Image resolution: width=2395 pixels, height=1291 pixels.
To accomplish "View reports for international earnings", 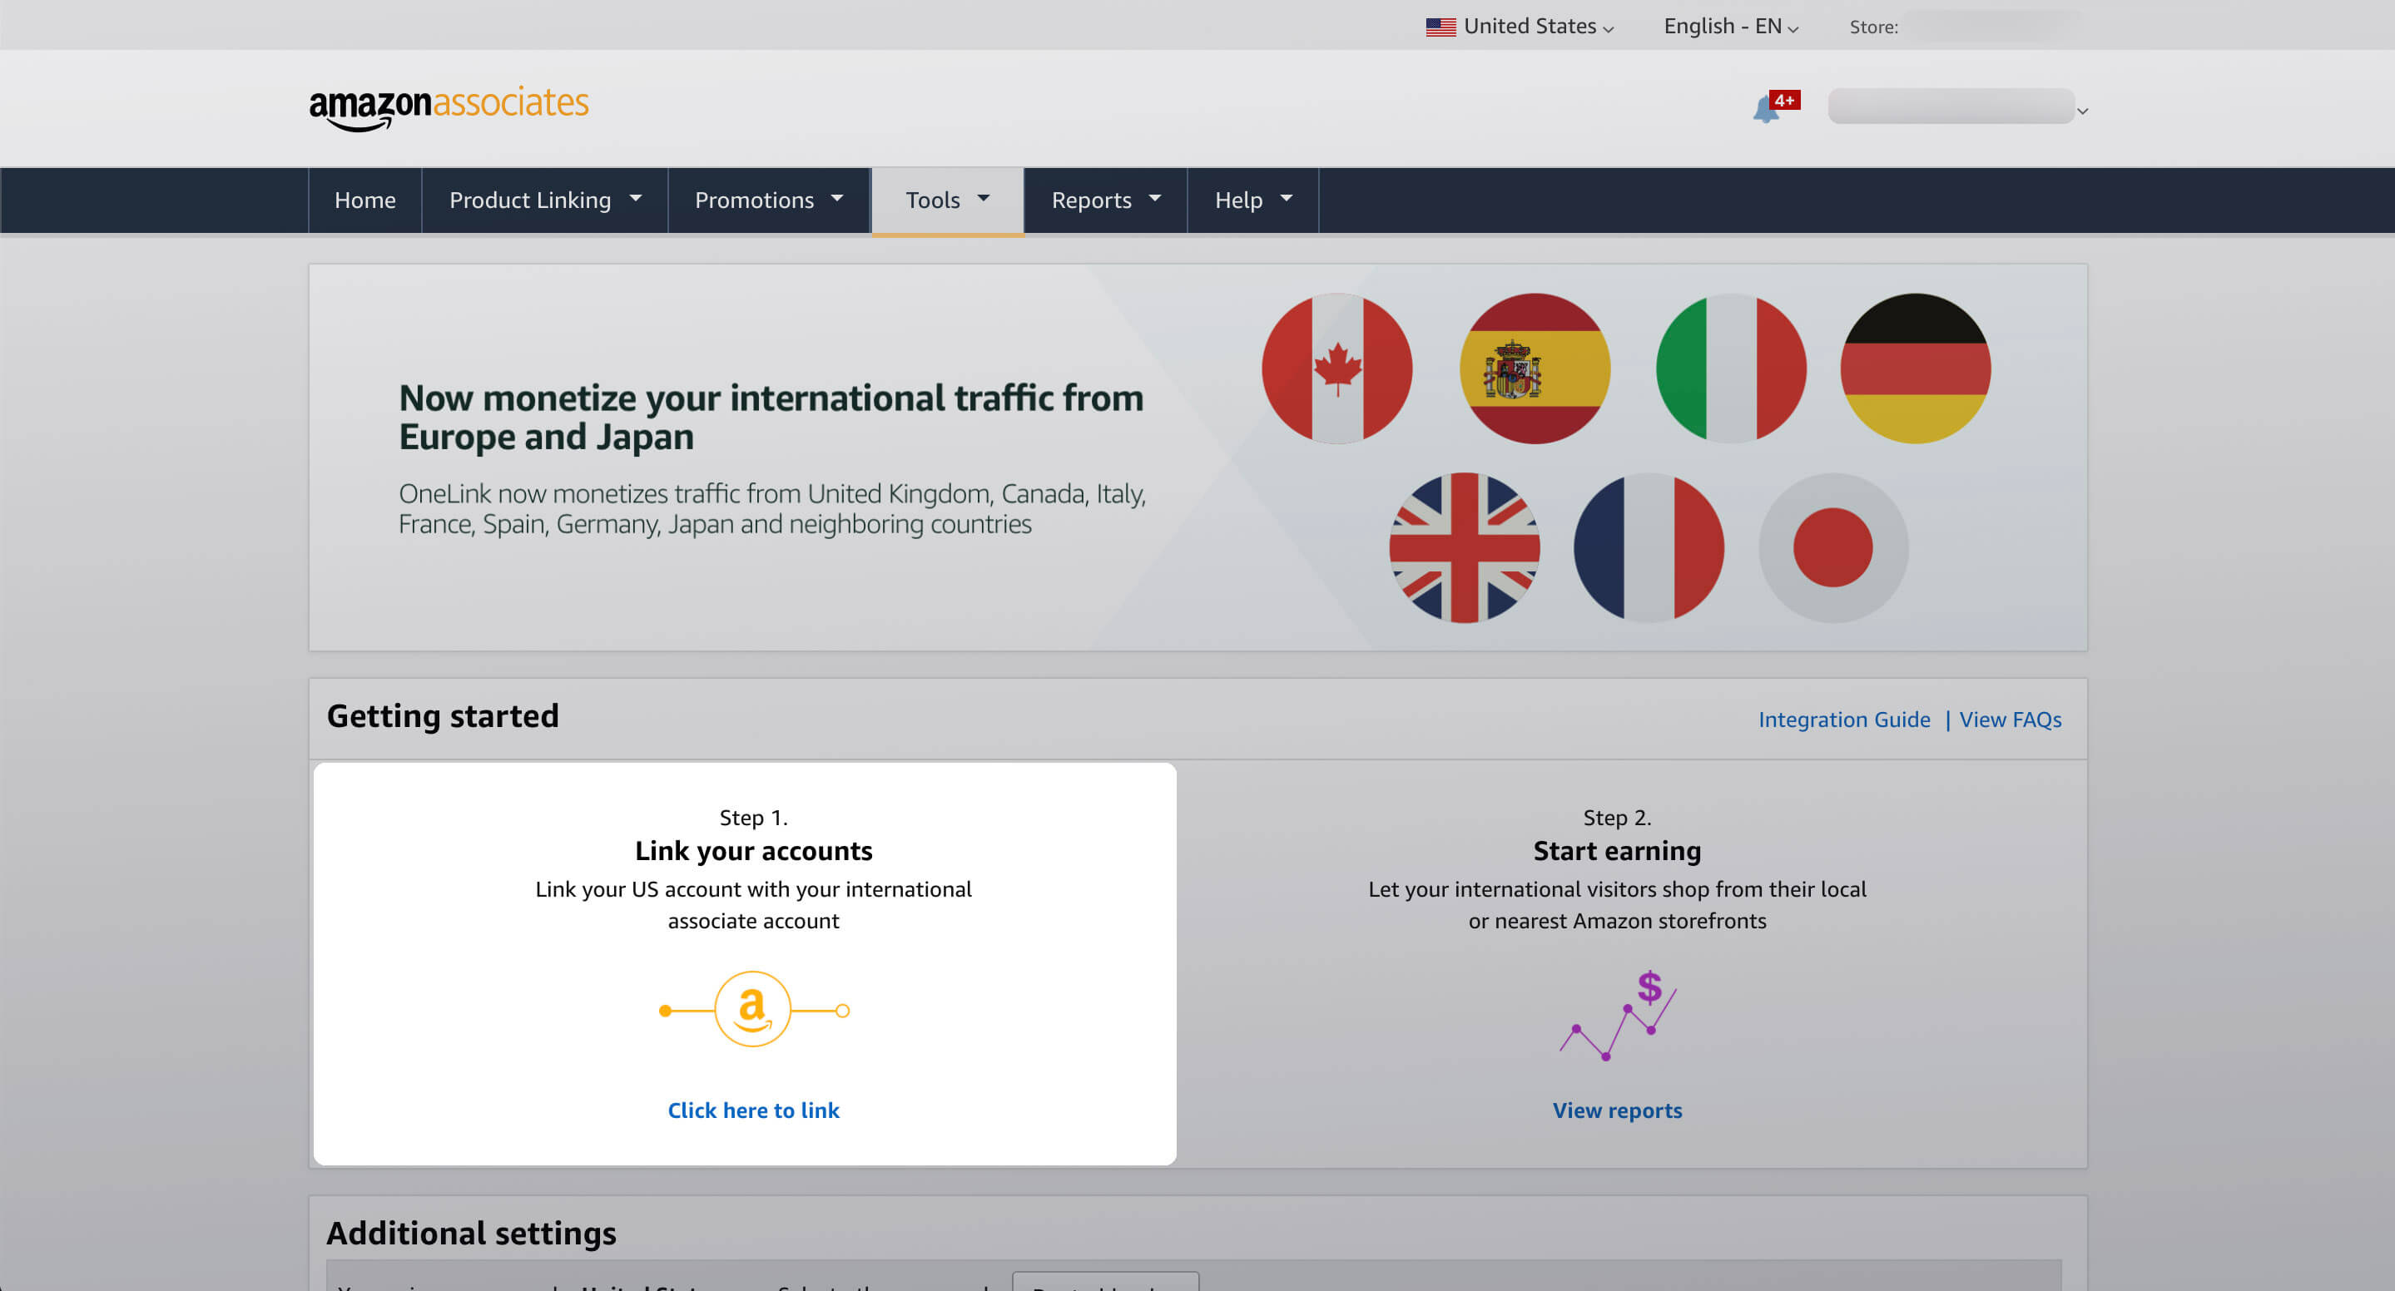I will [x=1616, y=1110].
